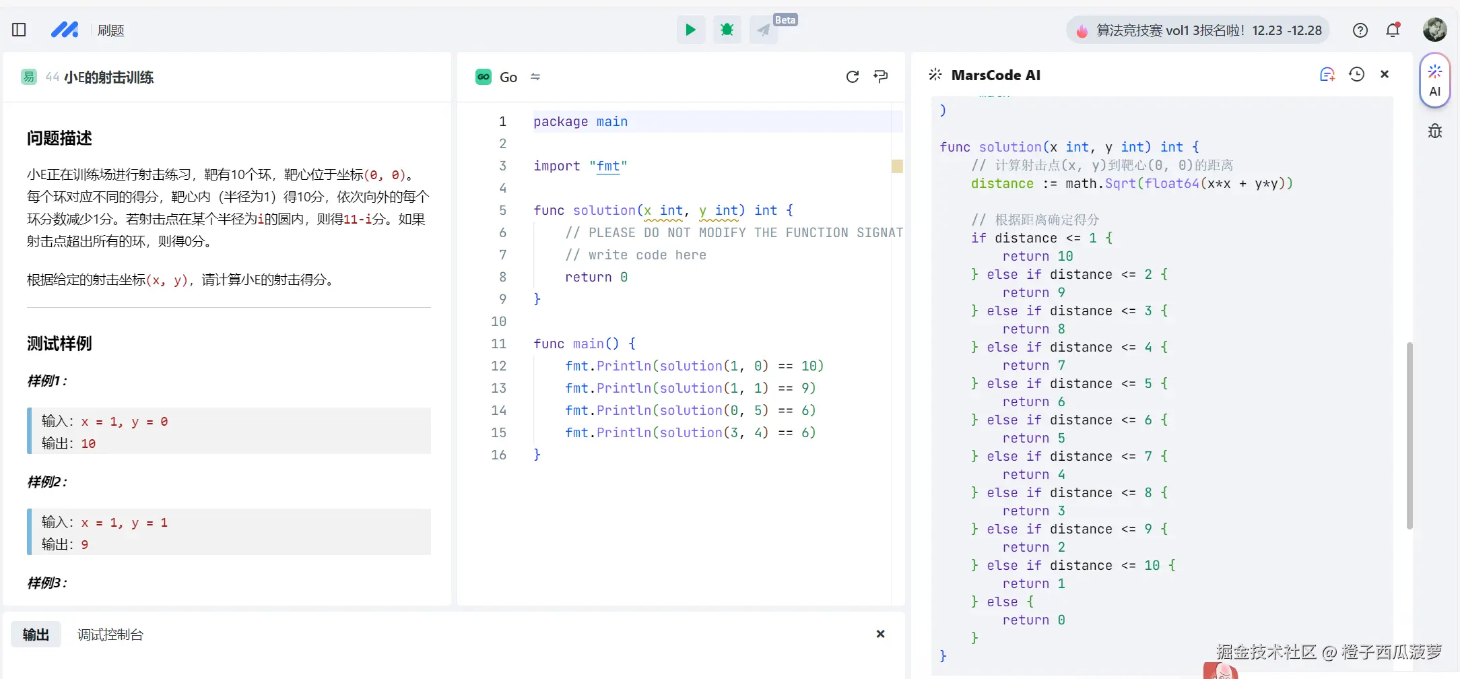Click the AI panel vertical scrollbar
The image size is (1460, 679).
[x=1409, y=435]
